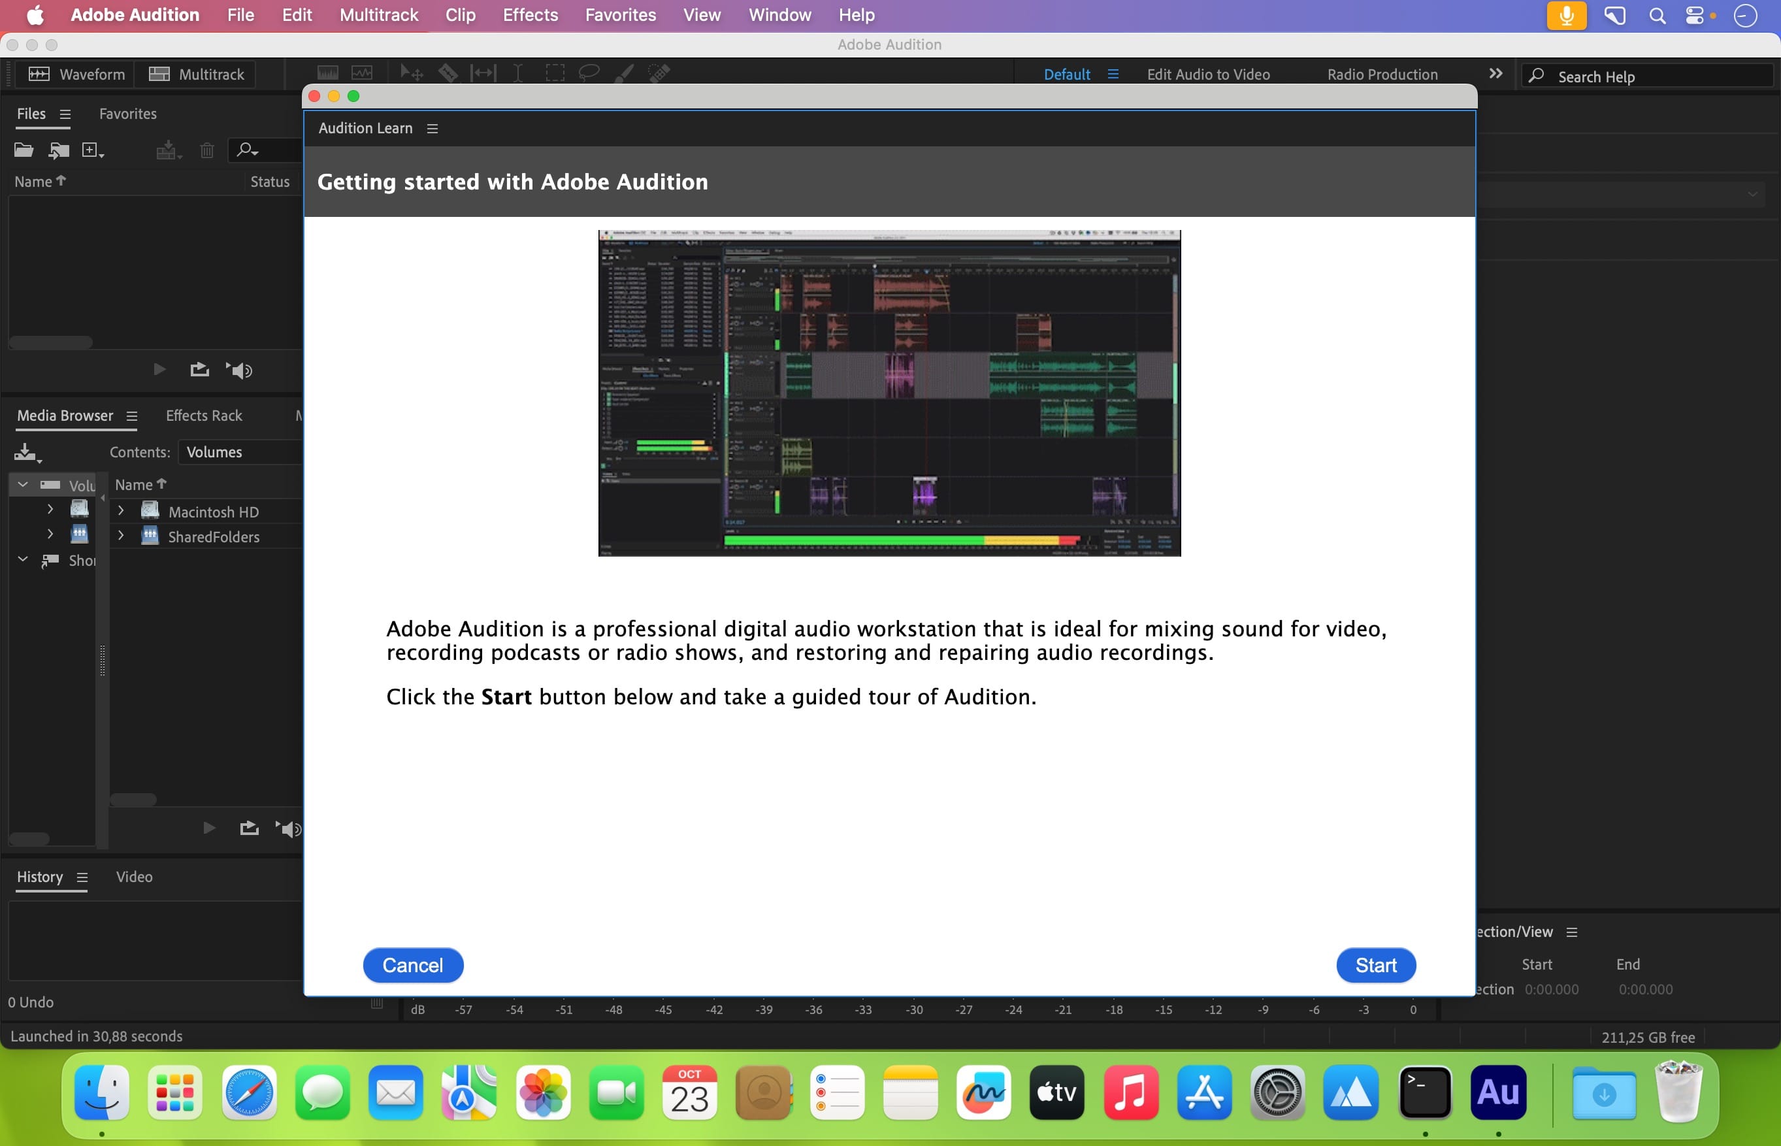Open the Selection/View panel menu icon
1781x1146 pixels.
[x=1572, y=932]
